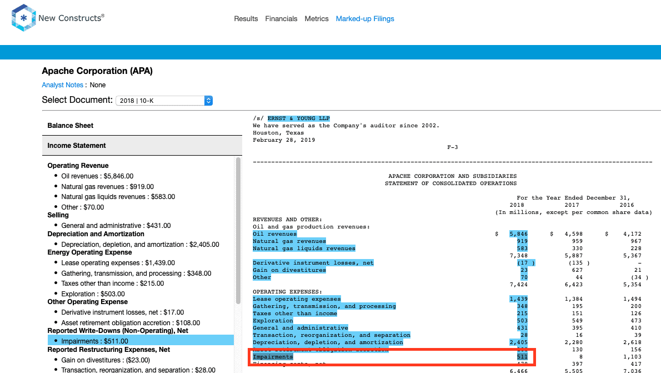Select Exploration $503.00 item

[93, 294]
